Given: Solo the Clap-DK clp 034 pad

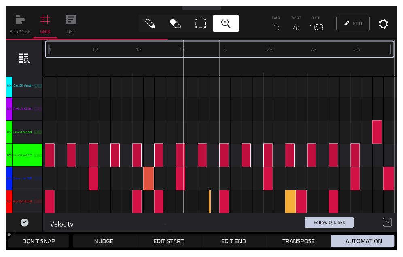Looking at the screenshot, I should tap(40, 86).
